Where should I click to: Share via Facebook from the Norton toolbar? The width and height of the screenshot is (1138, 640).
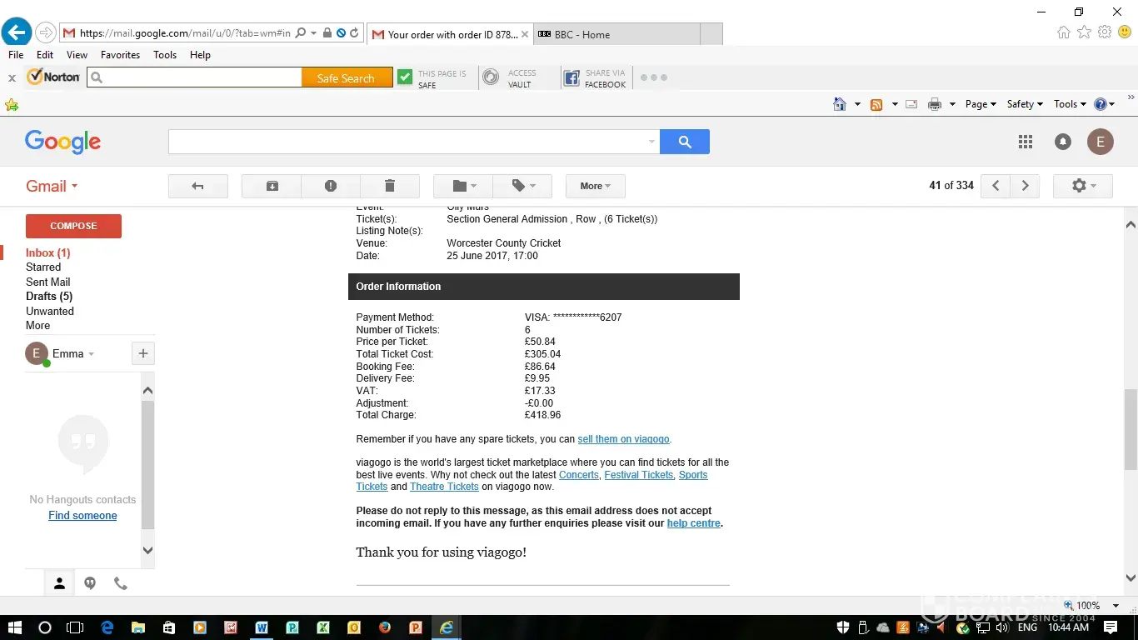(595, 78)
